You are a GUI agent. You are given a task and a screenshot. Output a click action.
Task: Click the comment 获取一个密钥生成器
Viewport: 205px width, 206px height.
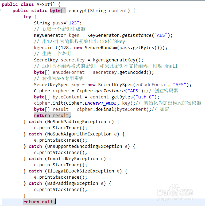coord(60,29)
